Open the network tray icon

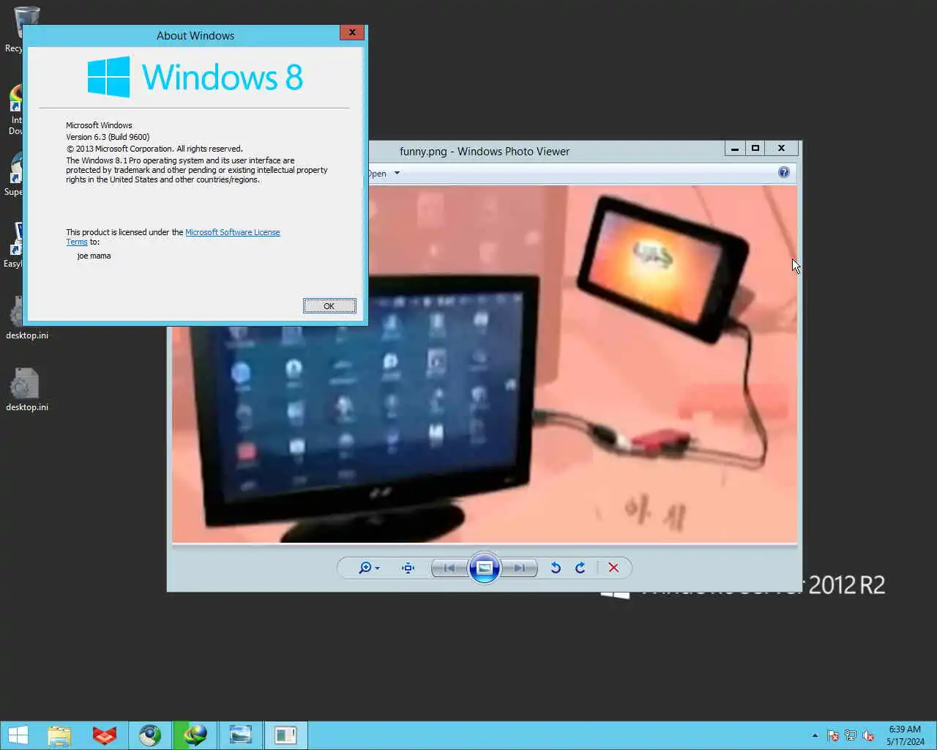tap(851, 735)
